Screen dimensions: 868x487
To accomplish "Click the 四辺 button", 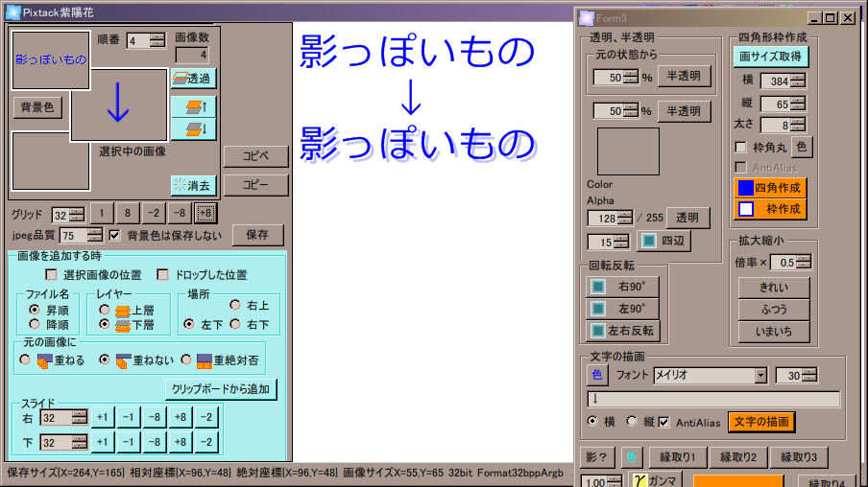I will point(664,241).
